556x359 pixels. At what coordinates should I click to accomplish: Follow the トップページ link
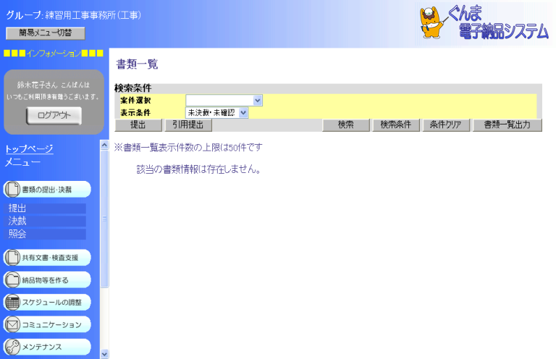[29, 149]
